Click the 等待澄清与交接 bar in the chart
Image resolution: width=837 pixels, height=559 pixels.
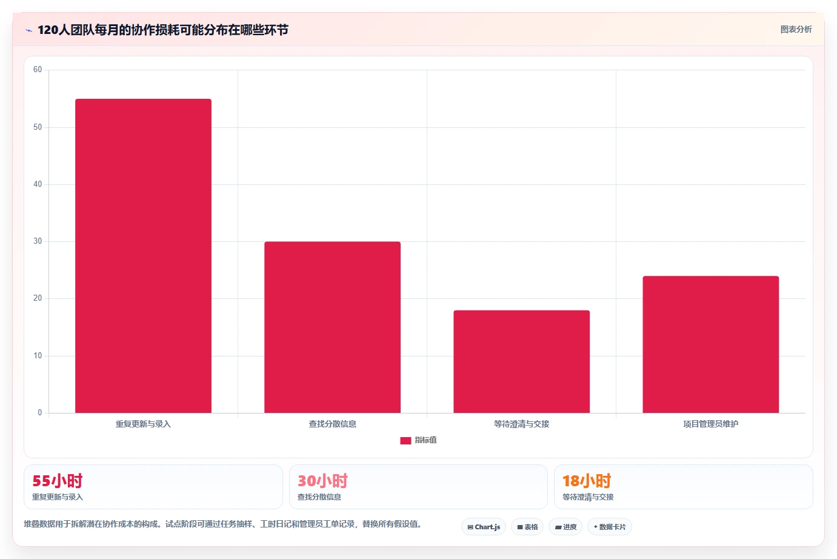(521, 362)
